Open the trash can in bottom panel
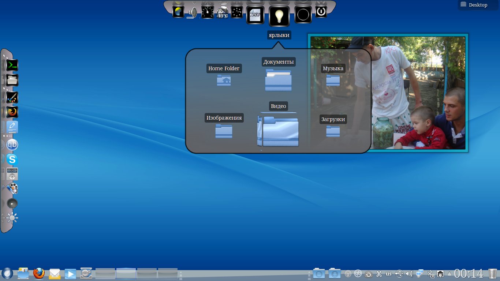 point(493,274)
